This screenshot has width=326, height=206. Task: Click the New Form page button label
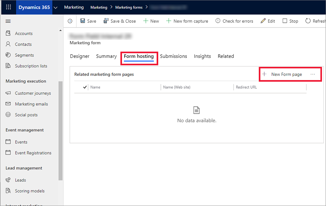click(x=287, y=75)
